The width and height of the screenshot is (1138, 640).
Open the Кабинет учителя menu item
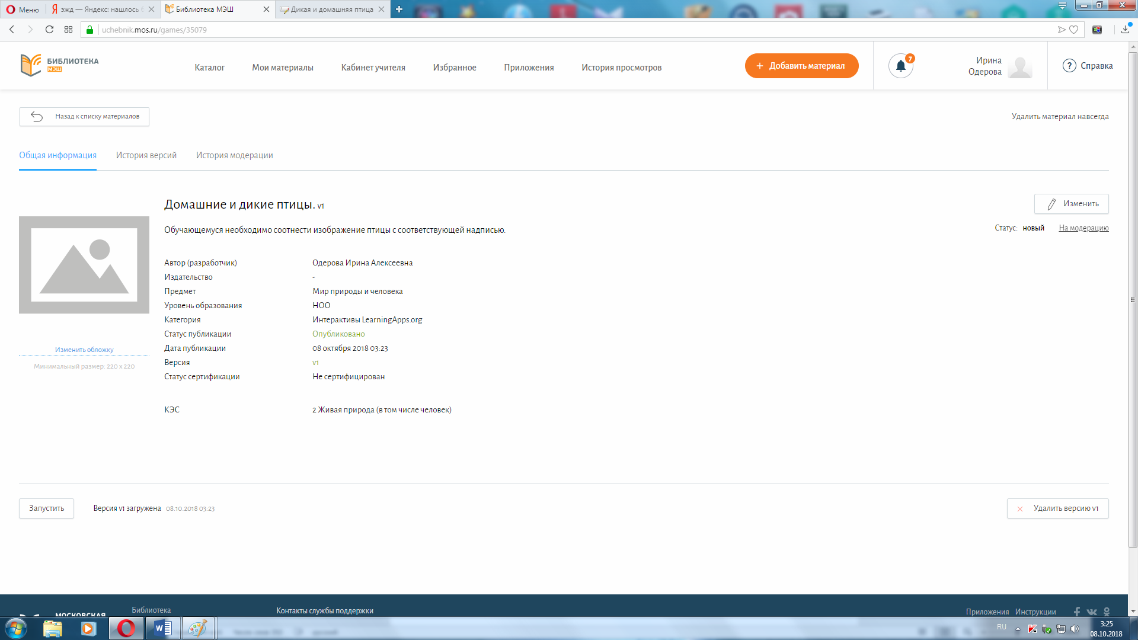click(373, 68)
